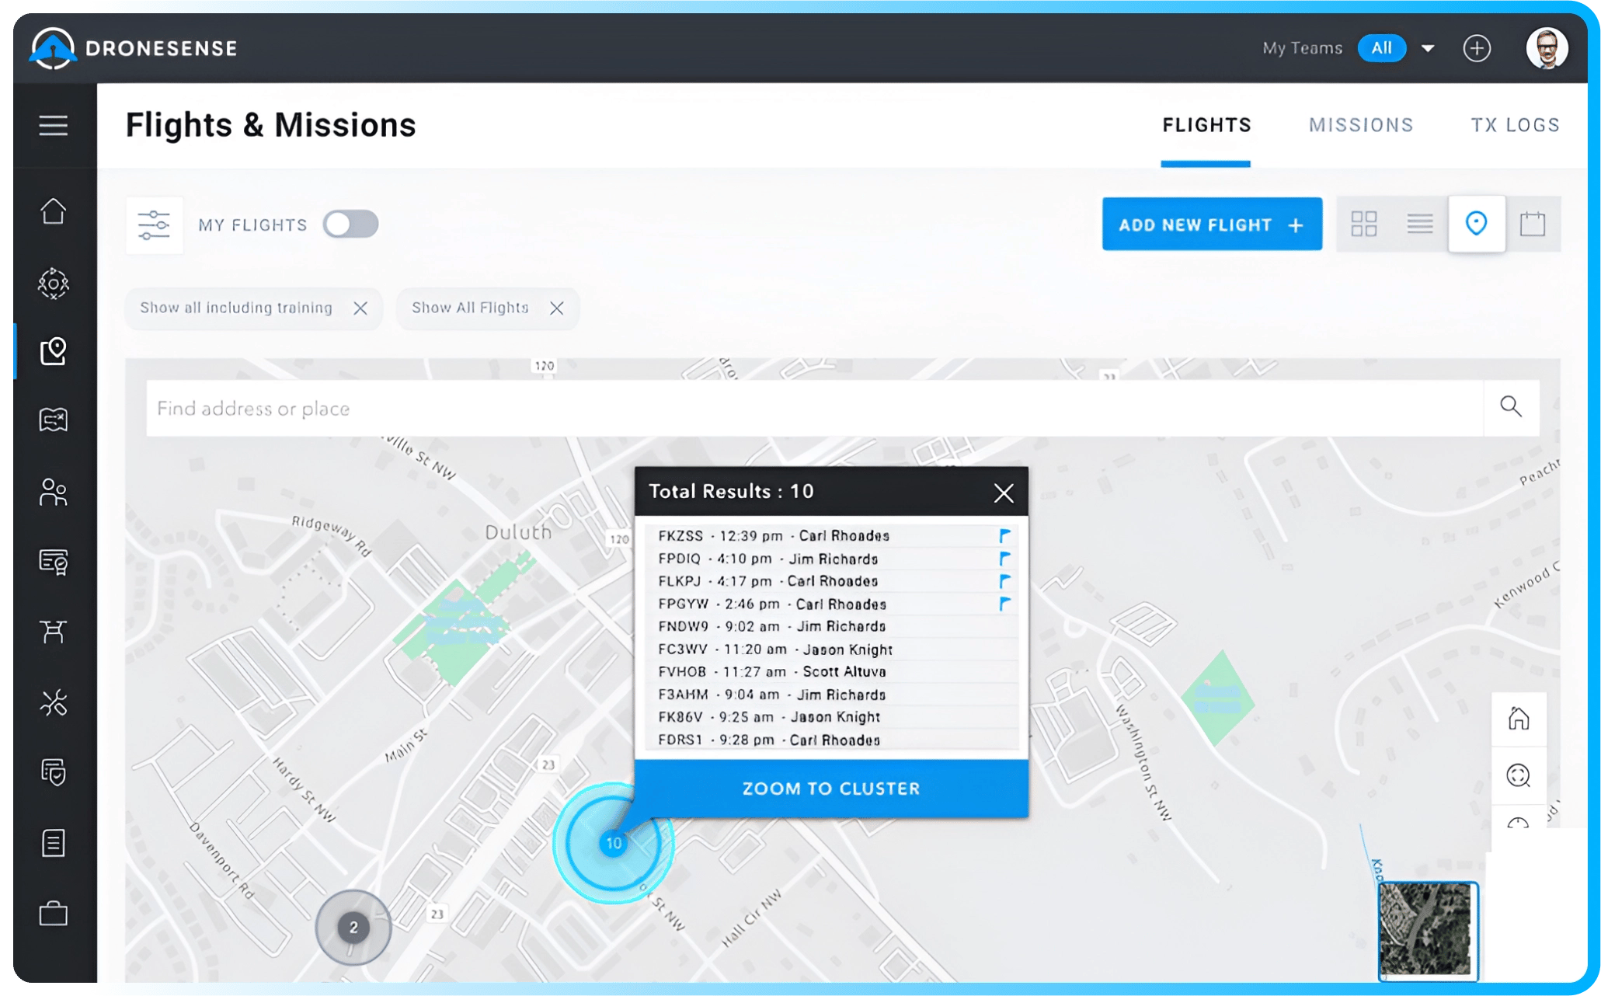Expand the My Teams dropdown arrow
This screenshot has width=1601, height=996.
pyautogui.click(x=1428, y=48)
